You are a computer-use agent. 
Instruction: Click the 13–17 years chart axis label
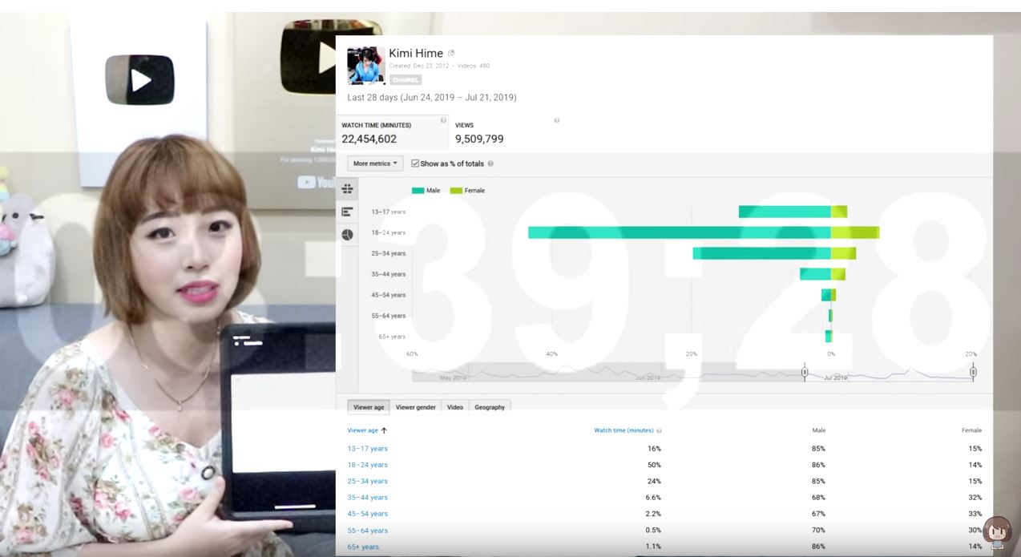388,212
